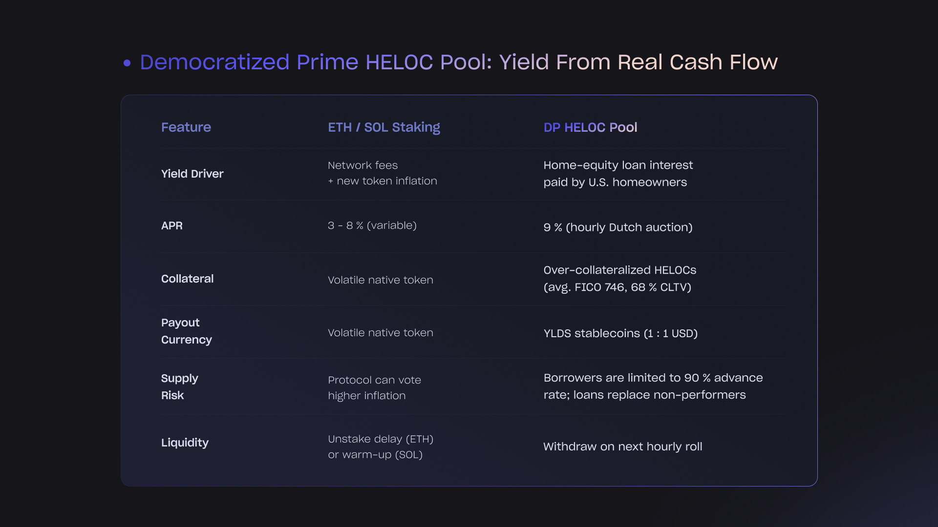Screen dimensions: 938x527
Task: Select the 'Network fees + new token inflation' cell
Action: [x=383, y=173]
